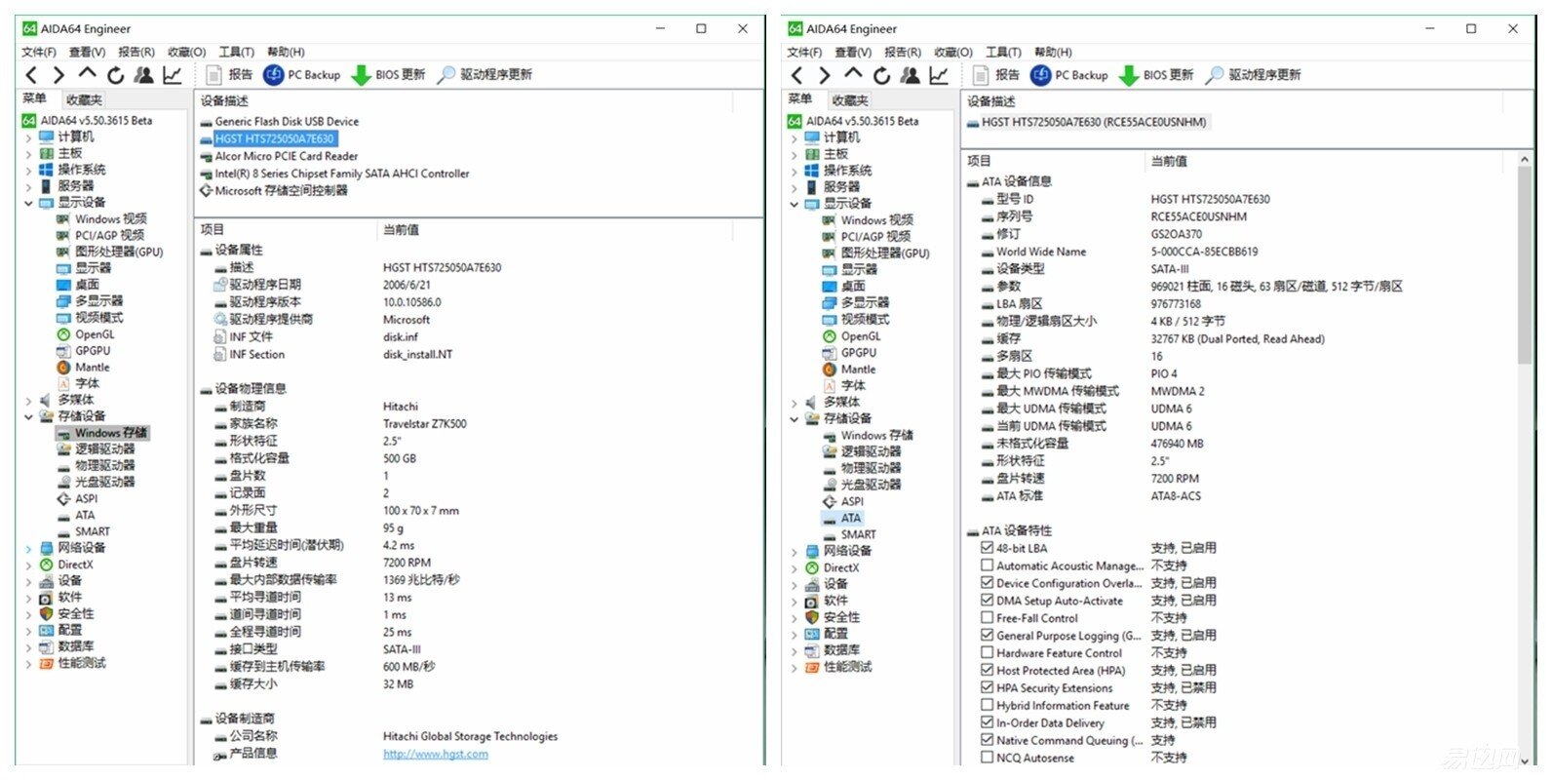Open 帮助(H) menu in right window
The height and width of the screenshot is (780, 1552).
1053,52
